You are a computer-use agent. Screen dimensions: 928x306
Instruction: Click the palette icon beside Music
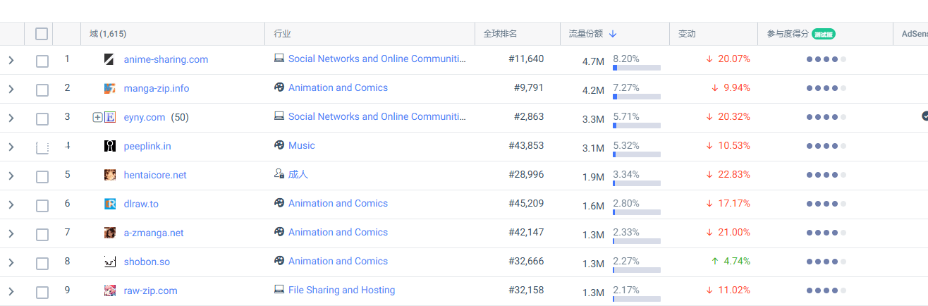coord(279,145)
